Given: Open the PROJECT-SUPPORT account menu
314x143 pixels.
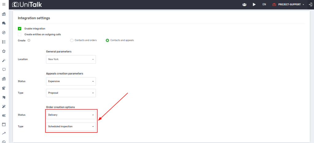Looking at the screenshot, I should click(288, 5).
